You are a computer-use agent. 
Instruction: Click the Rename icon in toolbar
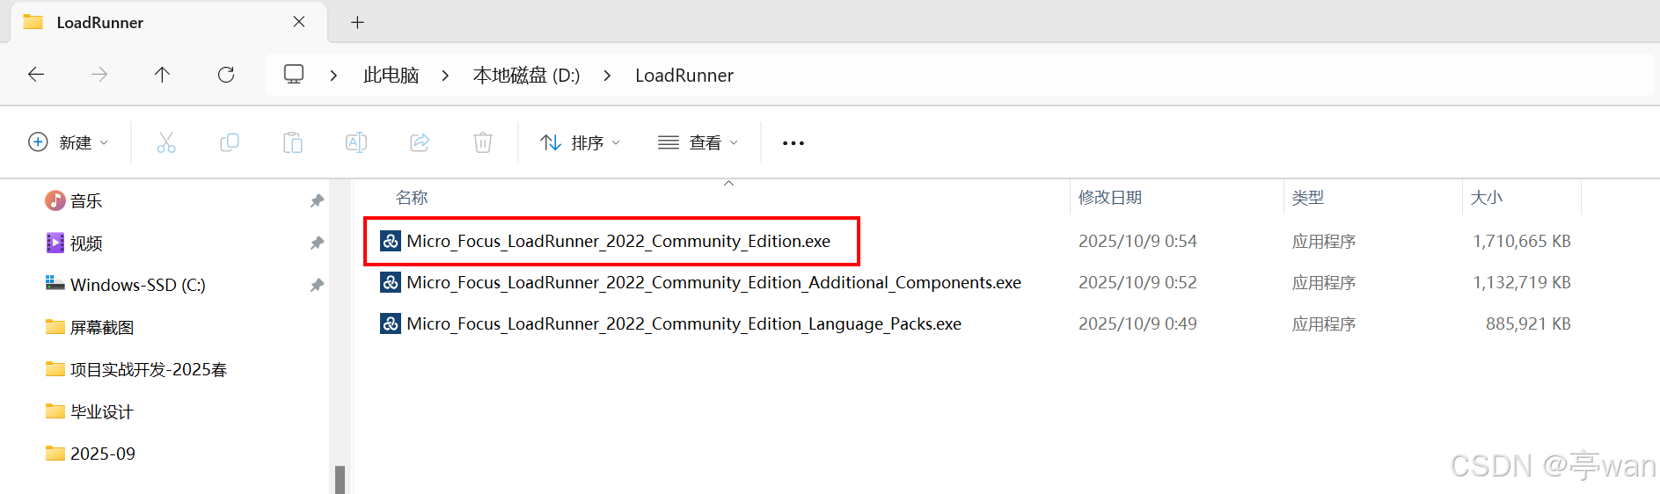[356, 142]
